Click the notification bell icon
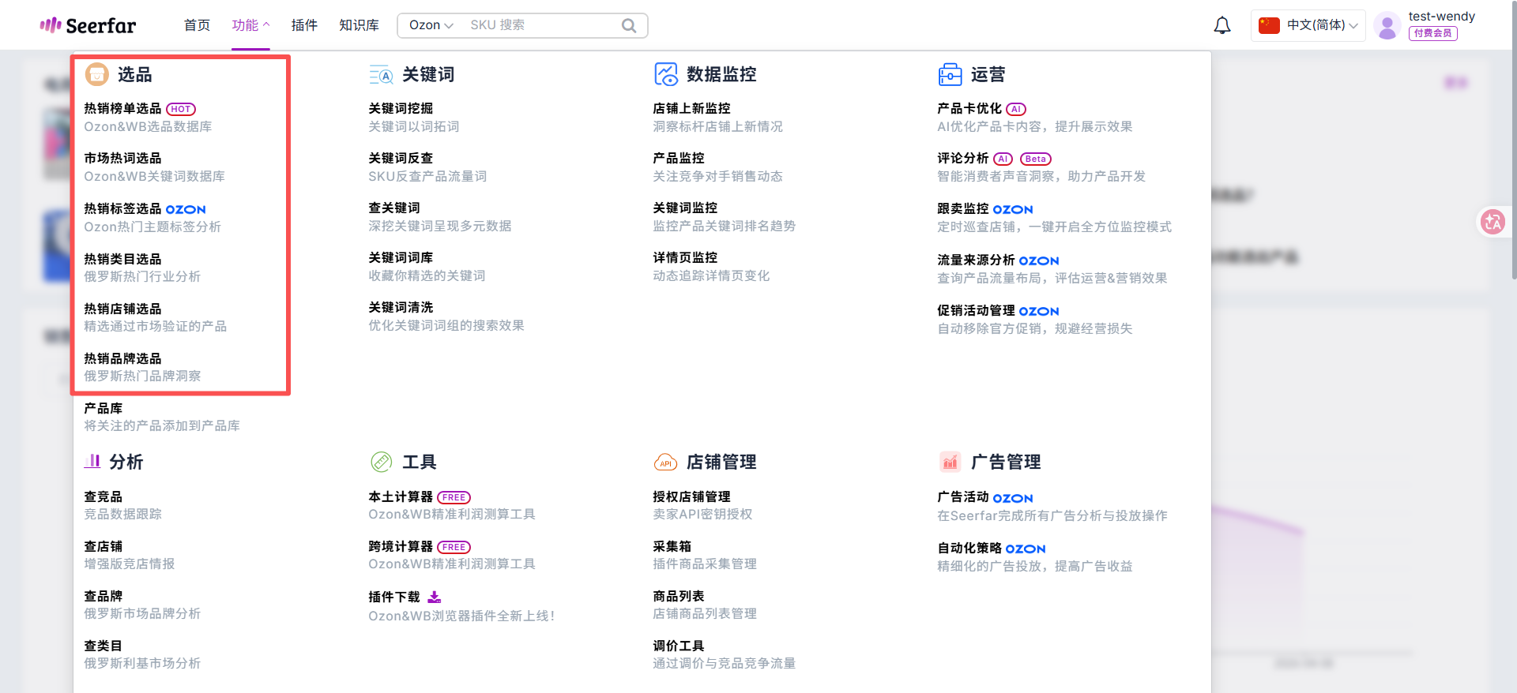The height and width of the screenshot is (693, 1517). 1222,25
